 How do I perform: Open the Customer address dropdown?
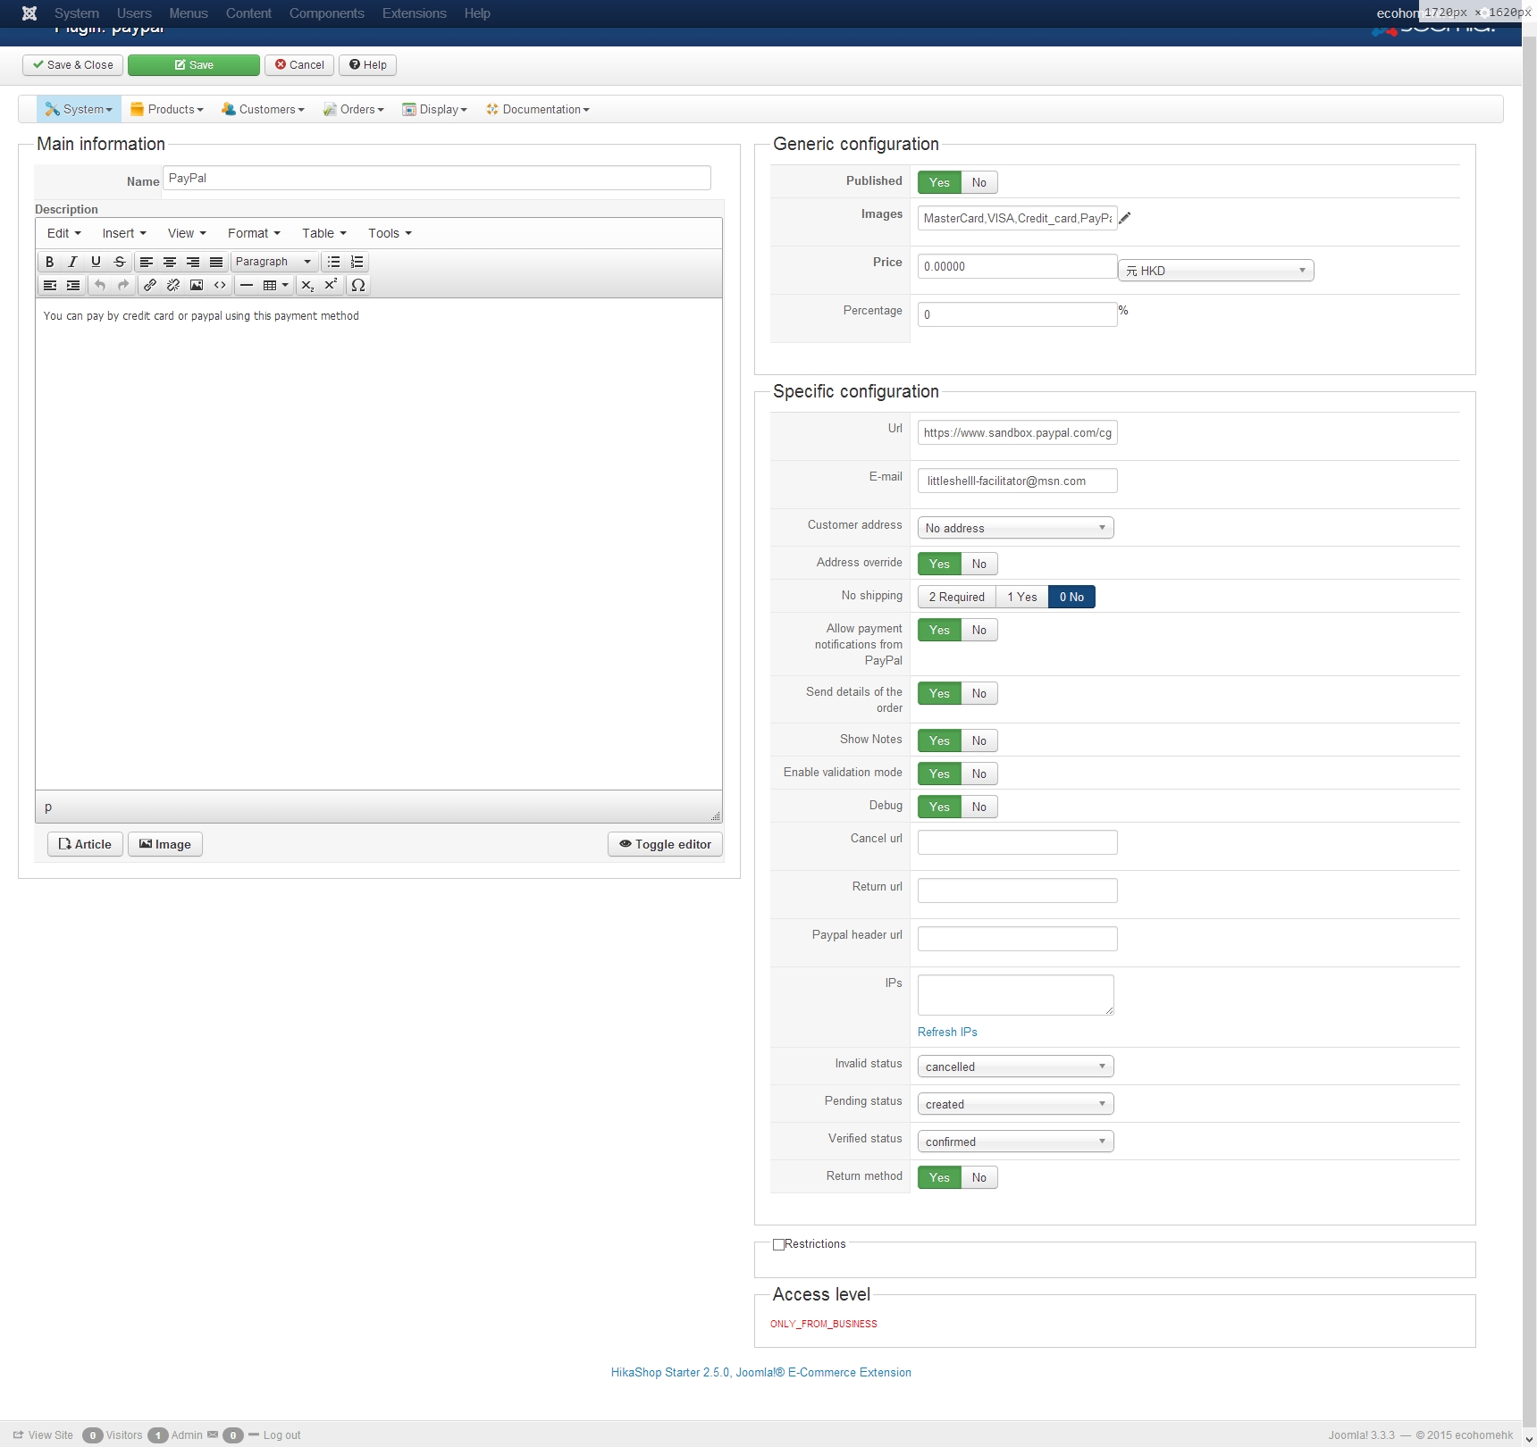(x=1016, y=528)
